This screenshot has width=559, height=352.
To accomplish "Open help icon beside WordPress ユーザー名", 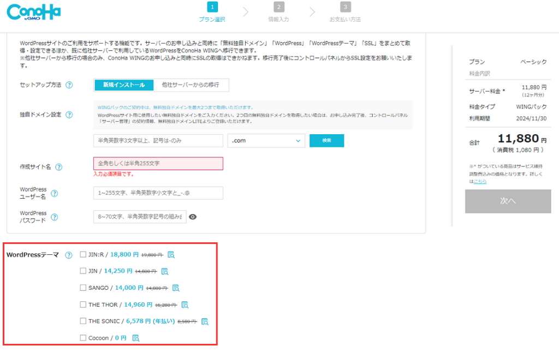I will tap(54, 193).
